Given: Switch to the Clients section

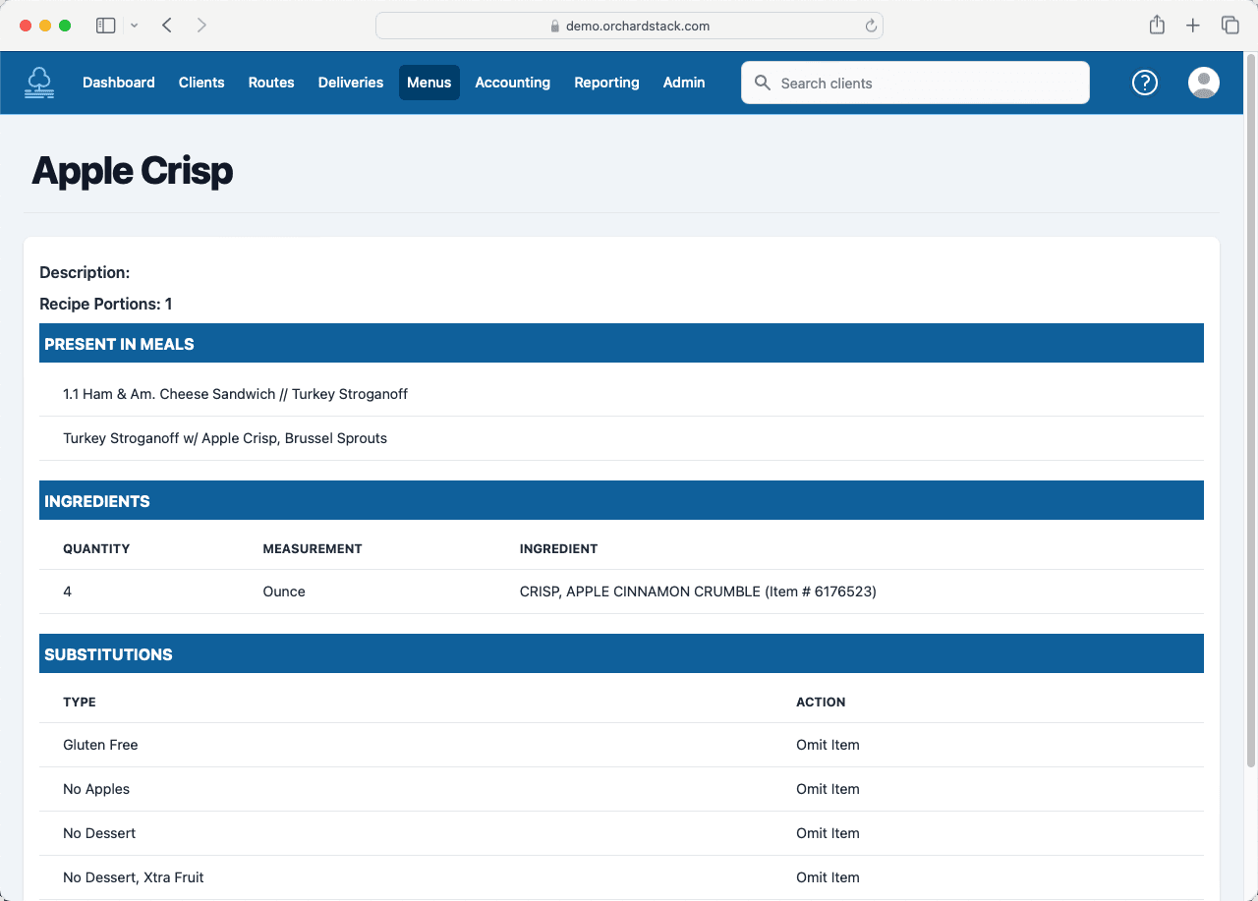Looking at the screenshot, I should pos(201,83).
